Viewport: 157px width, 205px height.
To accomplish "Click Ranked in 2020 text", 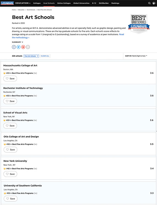I will (x=18, y=23).
